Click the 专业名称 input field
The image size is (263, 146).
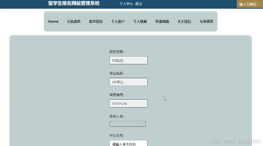click(129, 82)
